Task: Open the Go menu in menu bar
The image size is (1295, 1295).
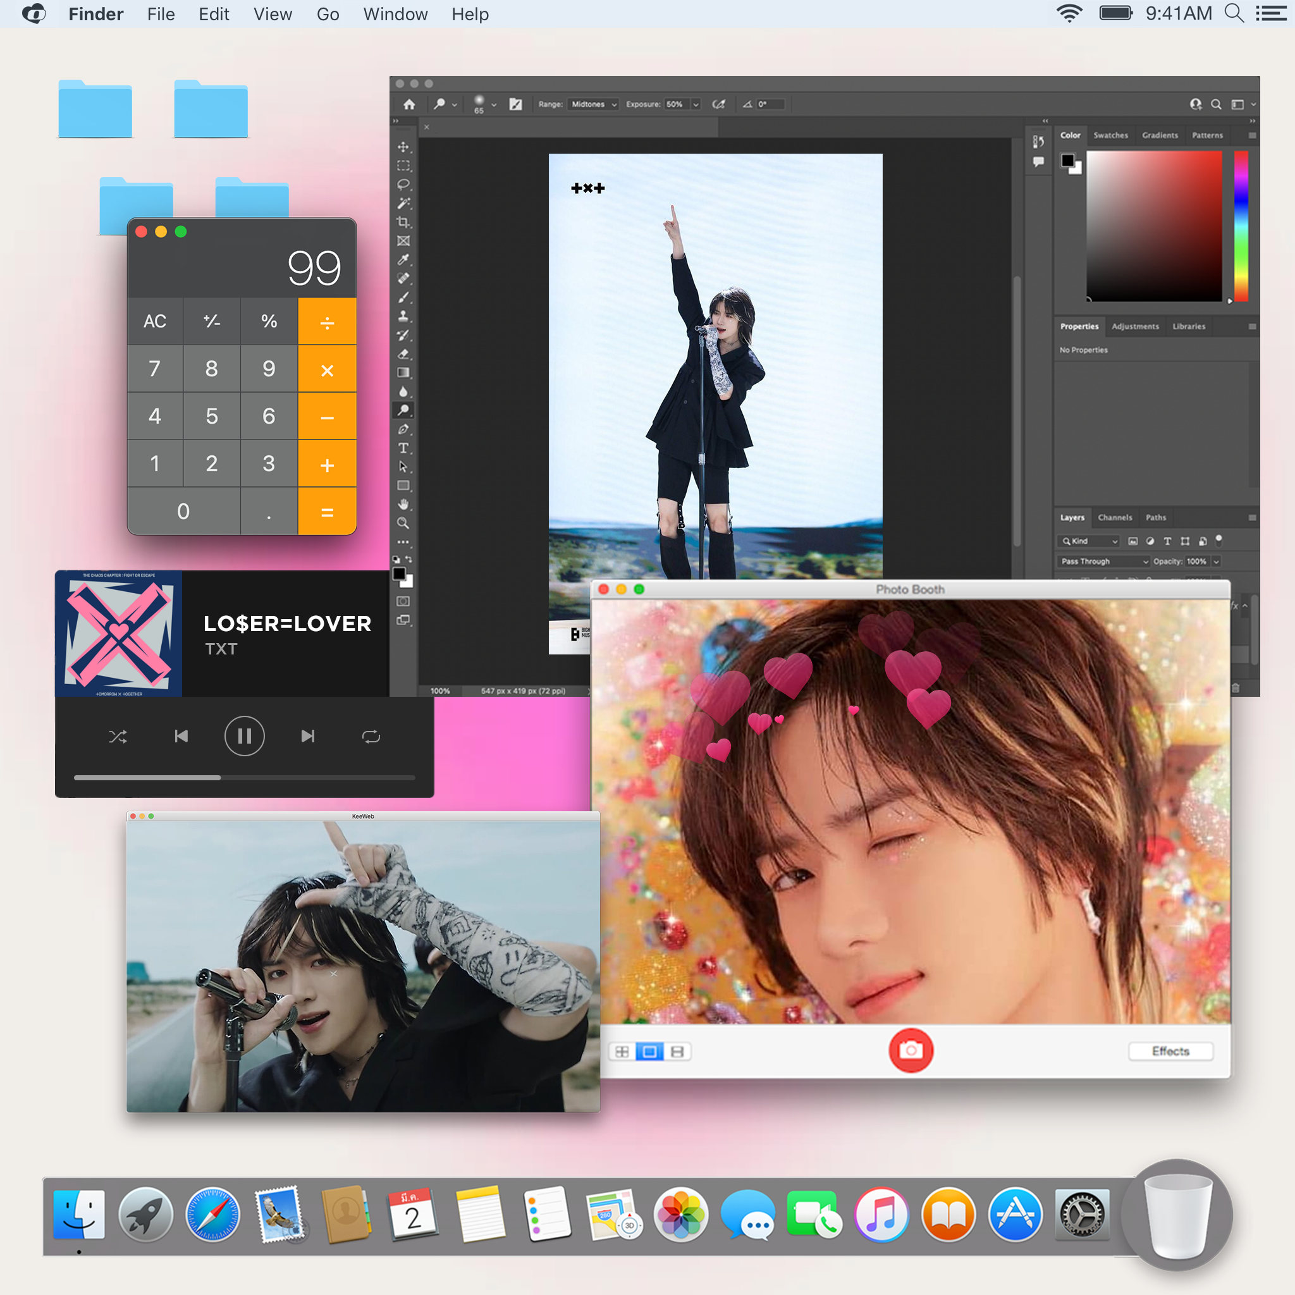Action: click(x=328, y=14)
